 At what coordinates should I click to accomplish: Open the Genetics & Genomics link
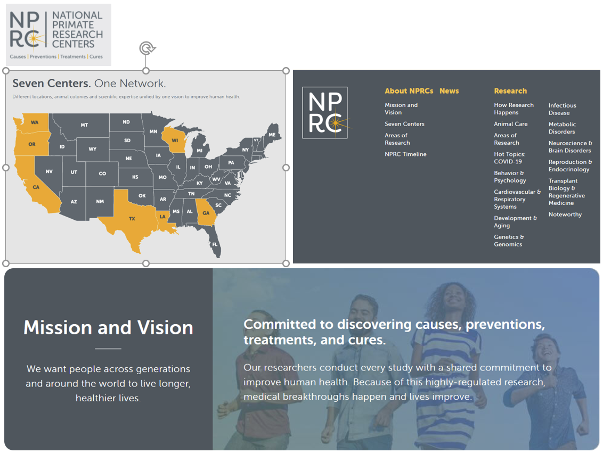tap(509, 241)
